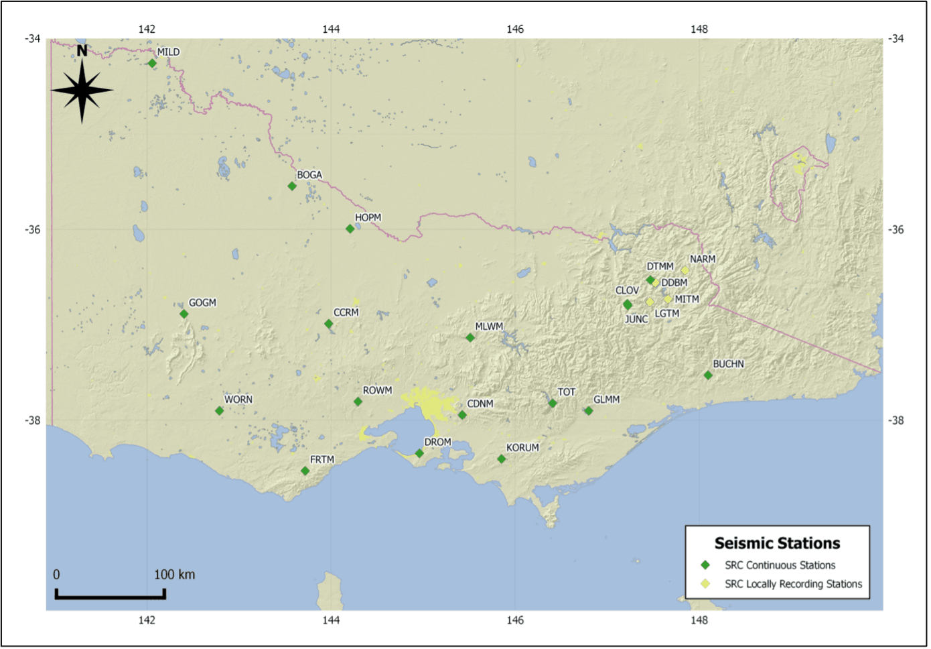Click the '0' scale bar start label
The width and height of the screenshot is (931, 649).
point(56,575)
